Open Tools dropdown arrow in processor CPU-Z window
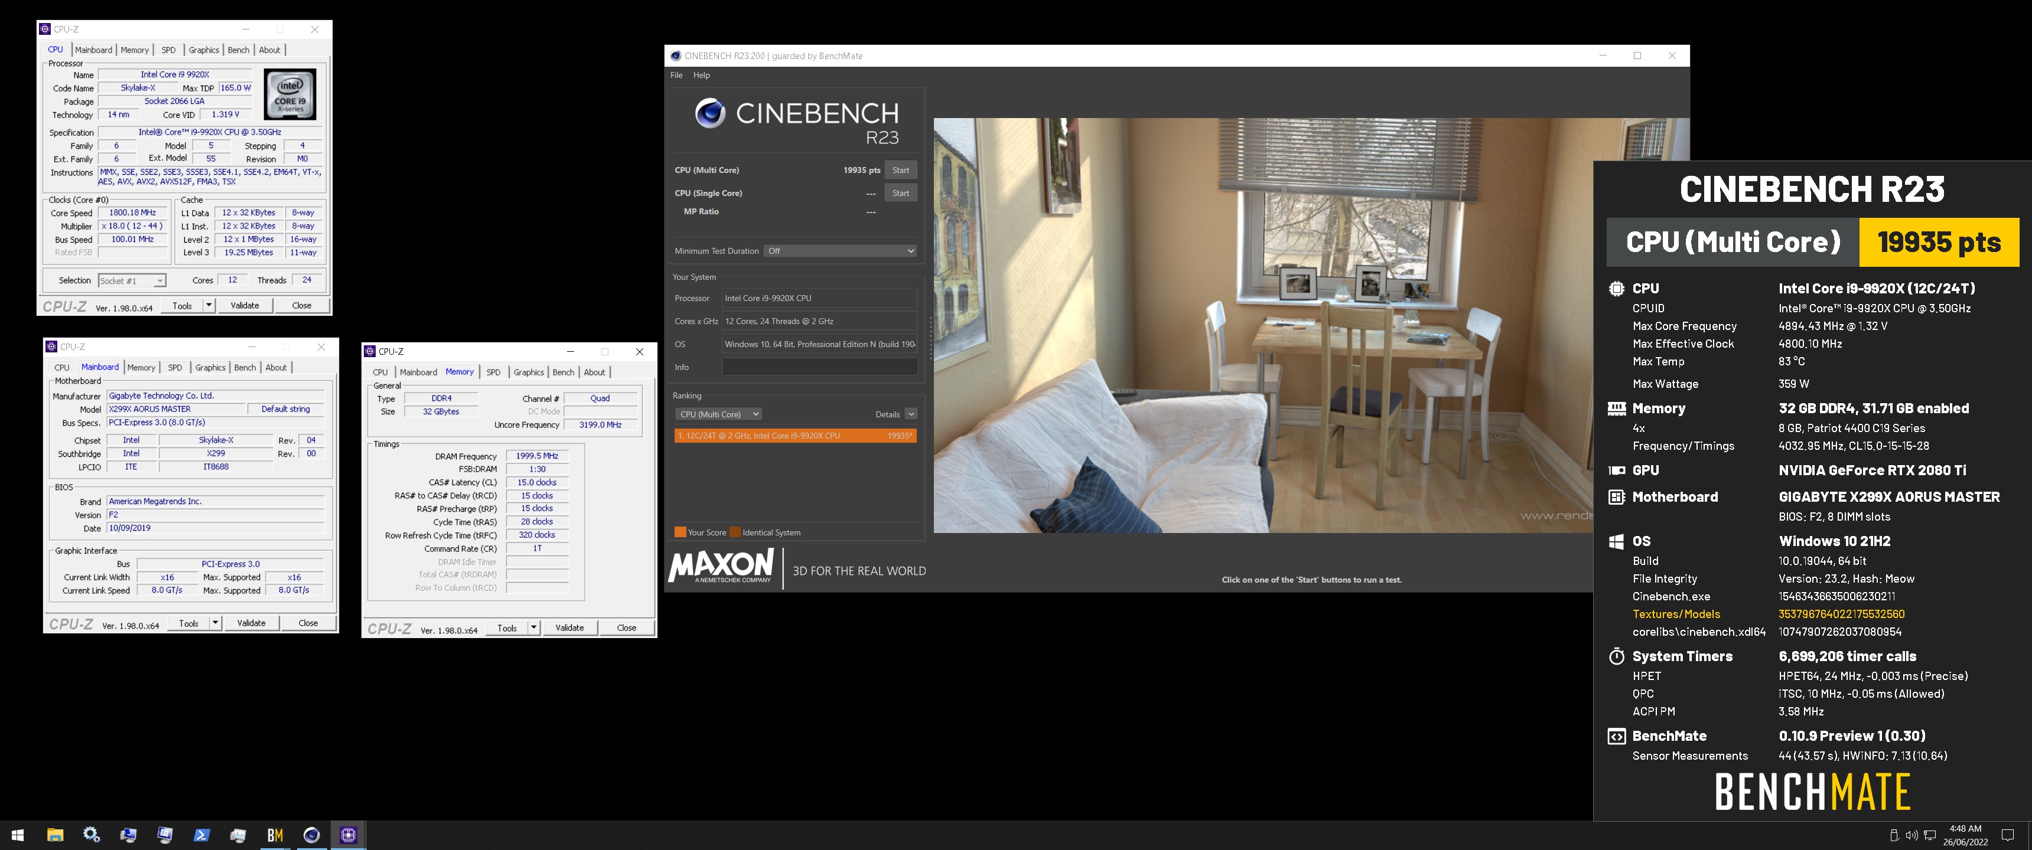 point(209,306)
